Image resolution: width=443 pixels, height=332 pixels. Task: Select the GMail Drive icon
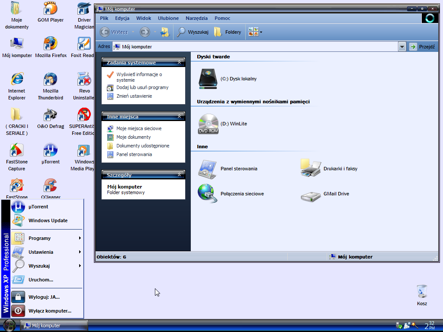[x=311, y=197]
